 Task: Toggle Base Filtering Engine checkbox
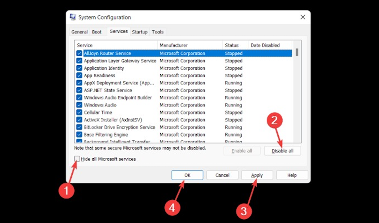pos(79,135)
